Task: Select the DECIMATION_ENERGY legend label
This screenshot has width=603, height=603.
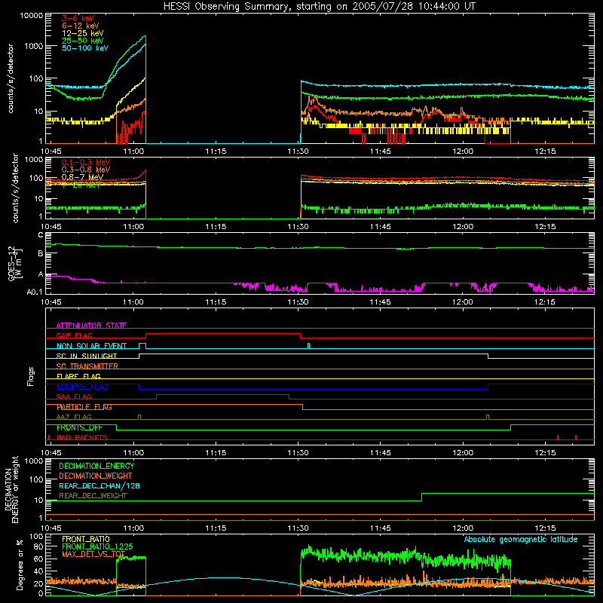Action: (x=96, y=466)
